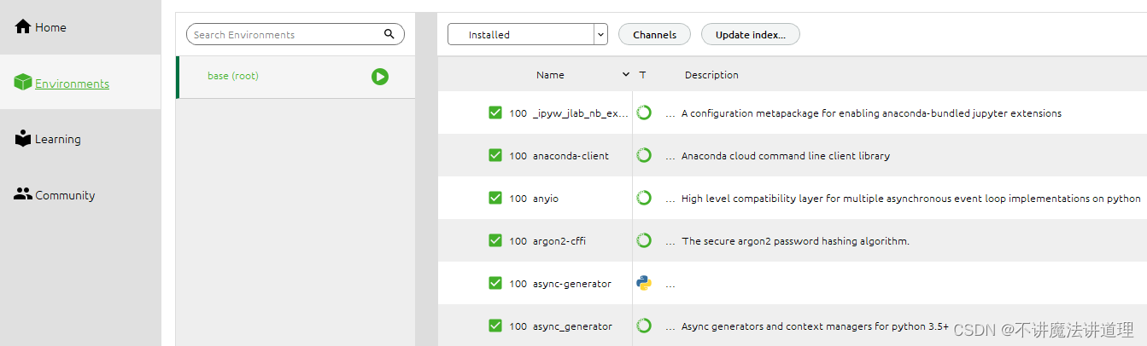Click the anyio package name
Viewport: 1147px width, 346px height.
(546, 199)
